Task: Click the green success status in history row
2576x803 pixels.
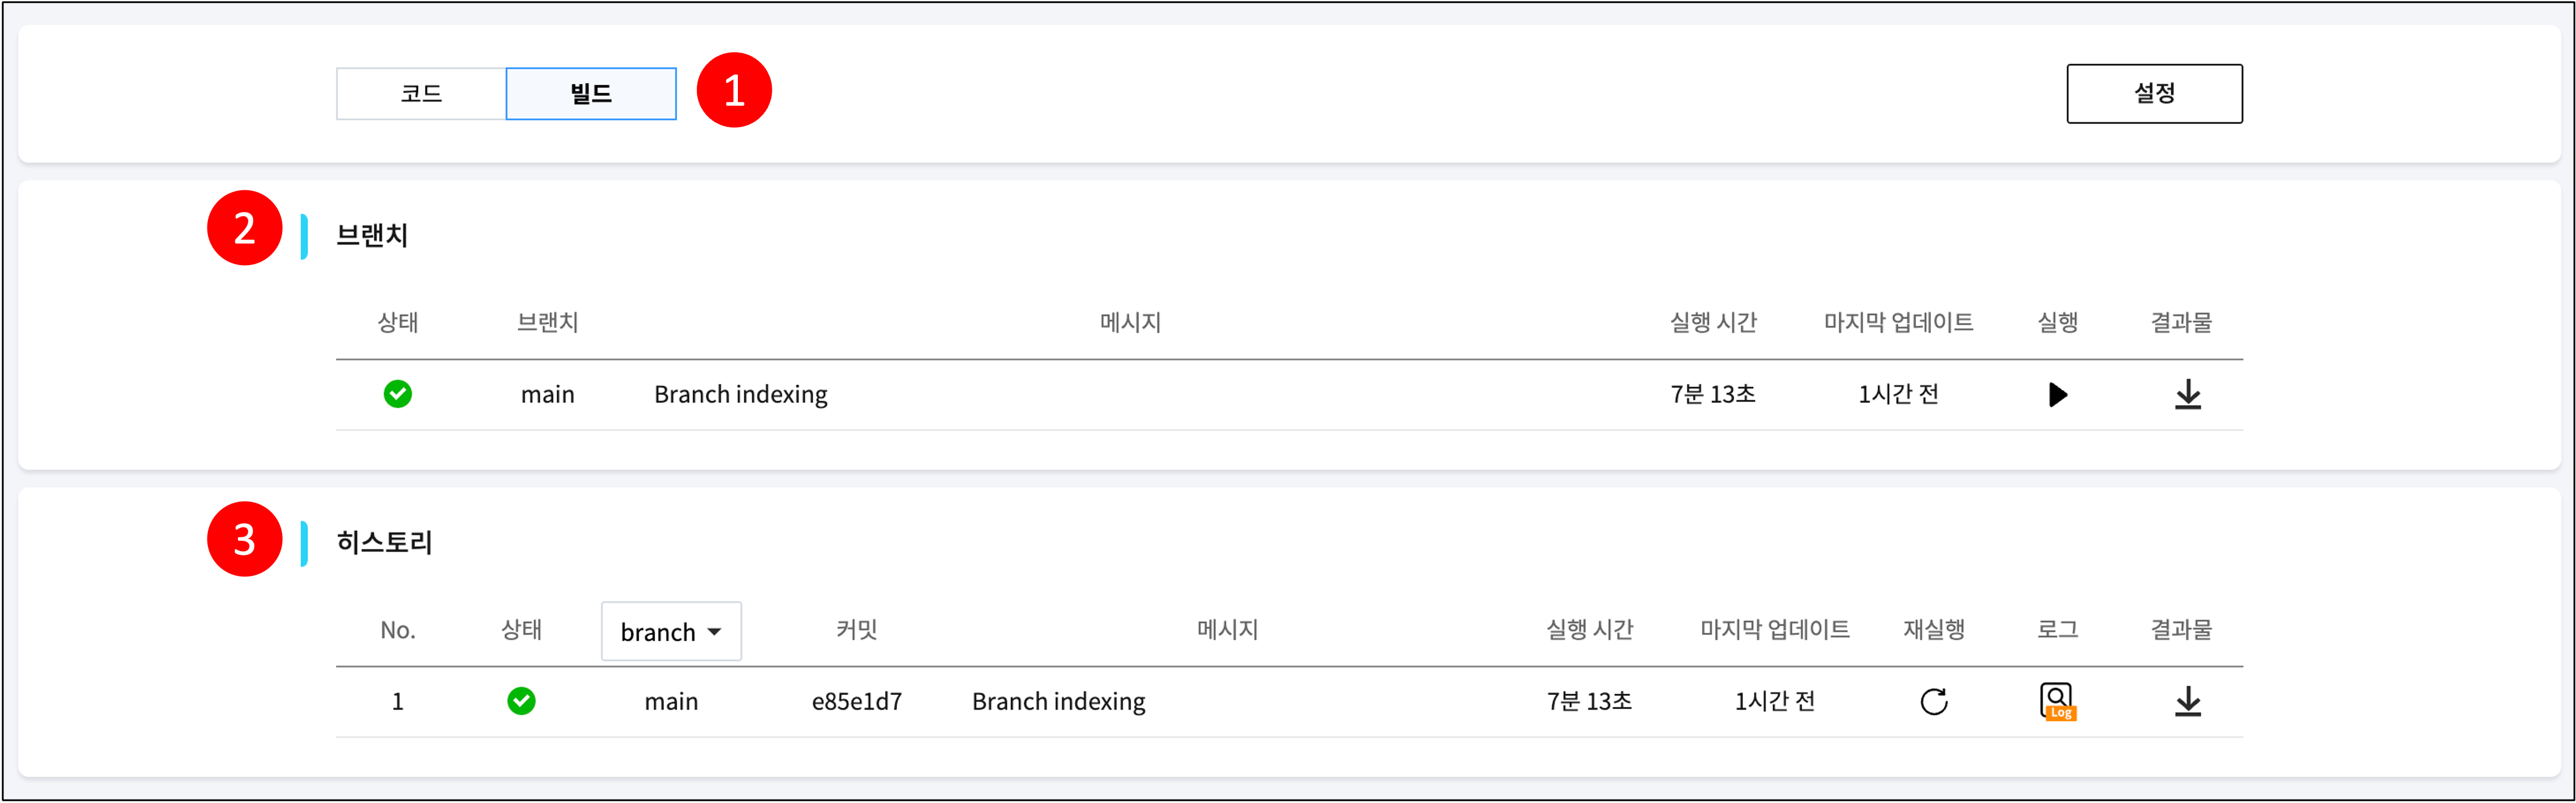Action: point(521,702)
